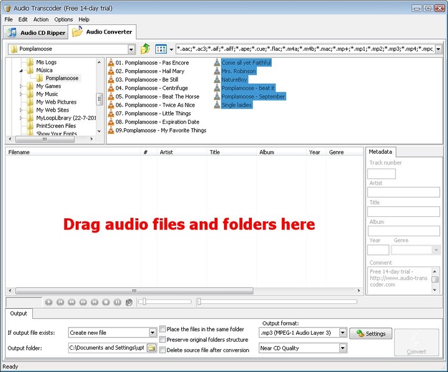Expand the My Music tree node

21,94
